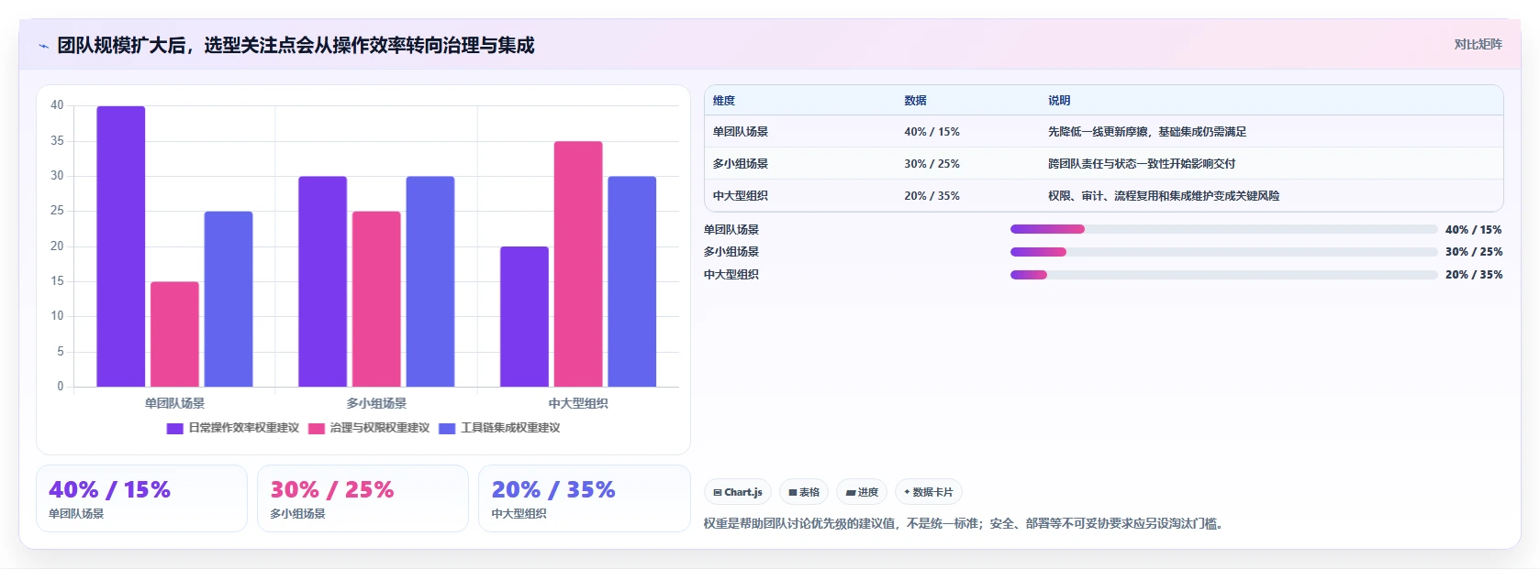This screenshot has width=1540, height=569.
Task: Toggle the 治理与权限权重建议 legend item
Action: tap(369, 428)
